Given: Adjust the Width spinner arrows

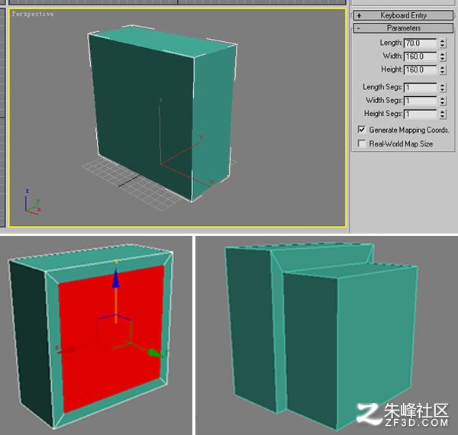Looking at the screenshot, I should (443, 56).
